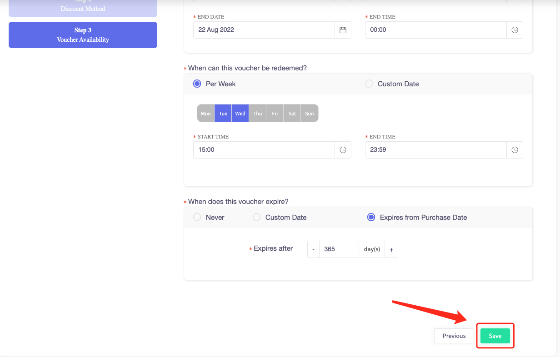
Task: Go to Step 3 Voucher Availability
Action: click(83, 35)
